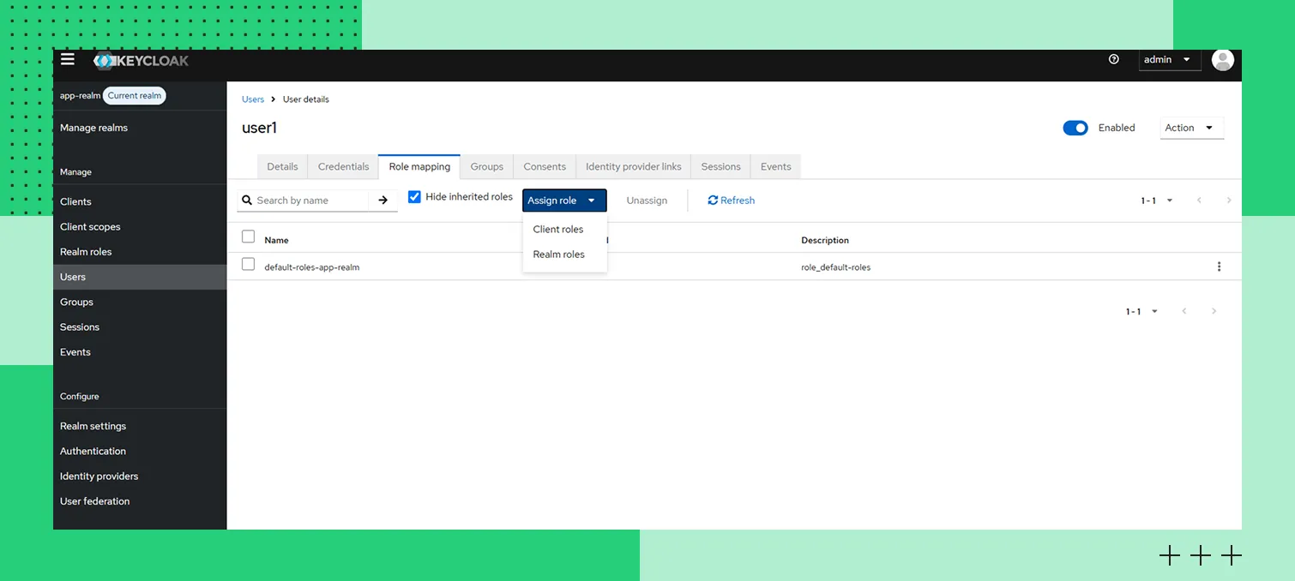Open Realm settings in the sidebar
The height and width of the screenshot is (581, 1295).
pyautogui.click(x=93, y=426)
